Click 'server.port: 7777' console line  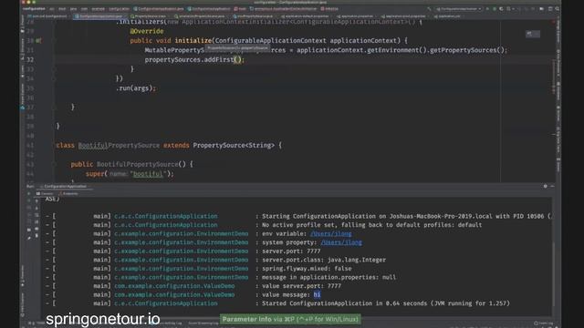tap(291, 251)
